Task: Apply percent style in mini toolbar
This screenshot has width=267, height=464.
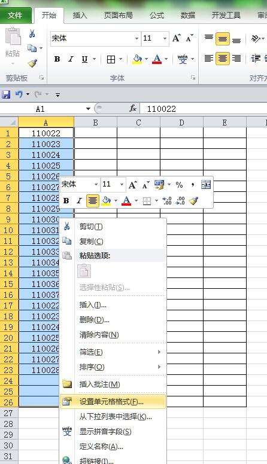Action: [179, 185]
